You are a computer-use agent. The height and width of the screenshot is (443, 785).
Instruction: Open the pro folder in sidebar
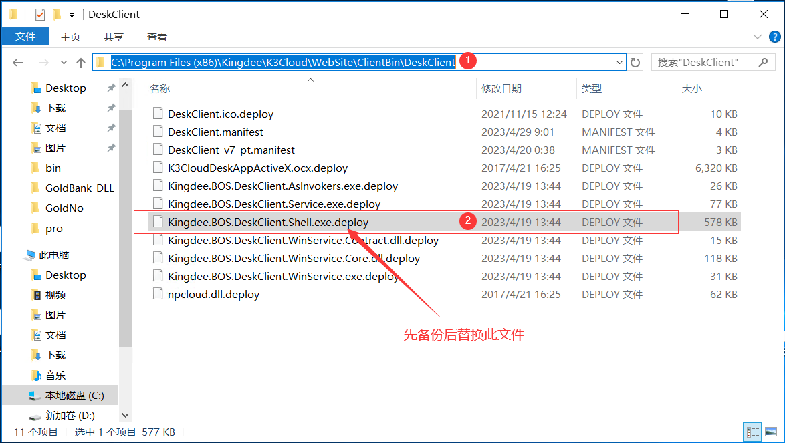pyautogui.click(x=54, y=229)
